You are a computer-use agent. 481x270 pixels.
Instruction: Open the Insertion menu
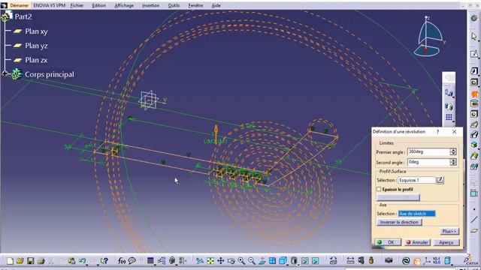click(150, 5)
